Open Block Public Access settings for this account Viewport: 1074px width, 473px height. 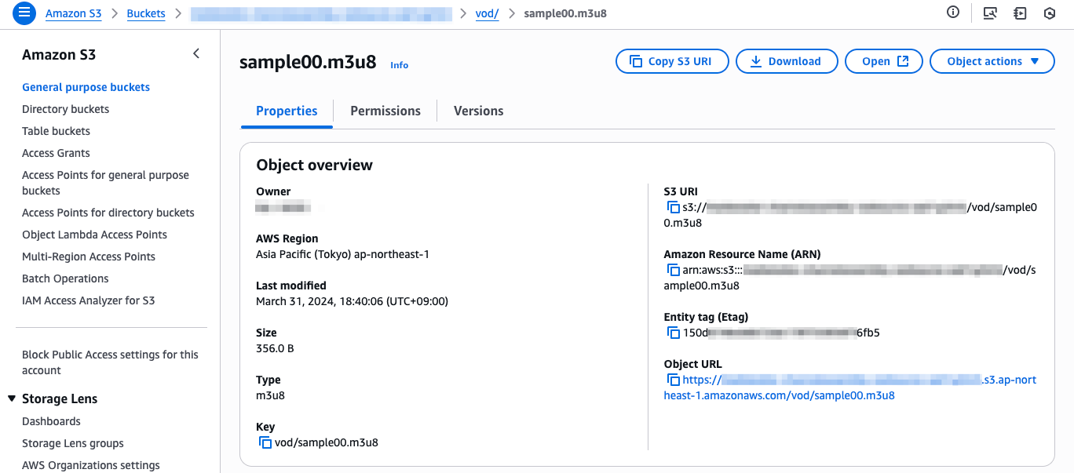tap(110, 362)
